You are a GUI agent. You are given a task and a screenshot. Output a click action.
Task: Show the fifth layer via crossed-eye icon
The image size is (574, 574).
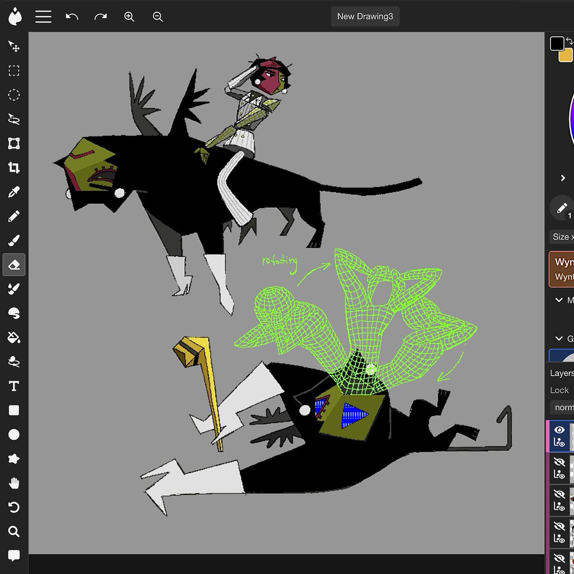(x=559, y=558)
